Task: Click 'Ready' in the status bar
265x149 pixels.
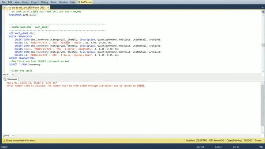Action: pyautogui.click(x=5, y=147)
